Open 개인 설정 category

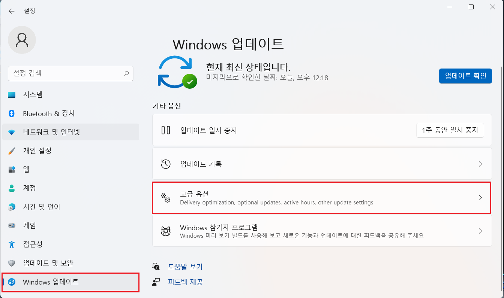[x=70, y=151]
